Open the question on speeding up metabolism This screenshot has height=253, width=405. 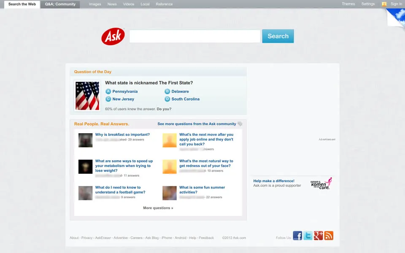click(x=124, y=166)
